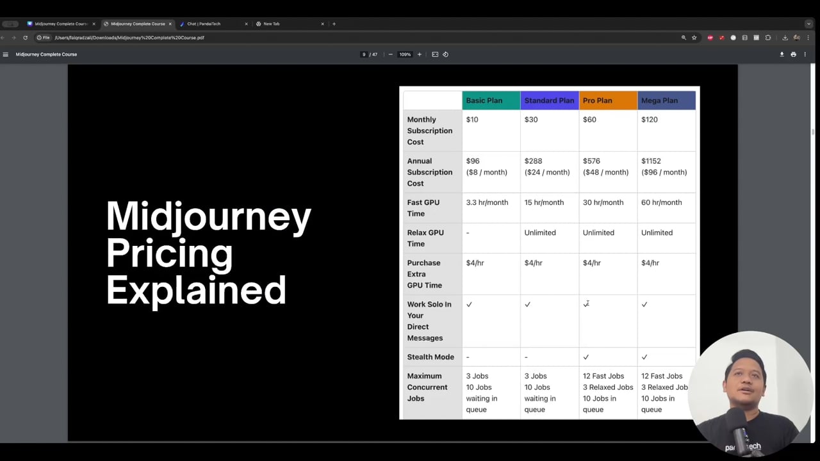Rotate the PDF counterclockwise
Image resolution: width=820 pixels, height=461 pixels.
[445, 54]
